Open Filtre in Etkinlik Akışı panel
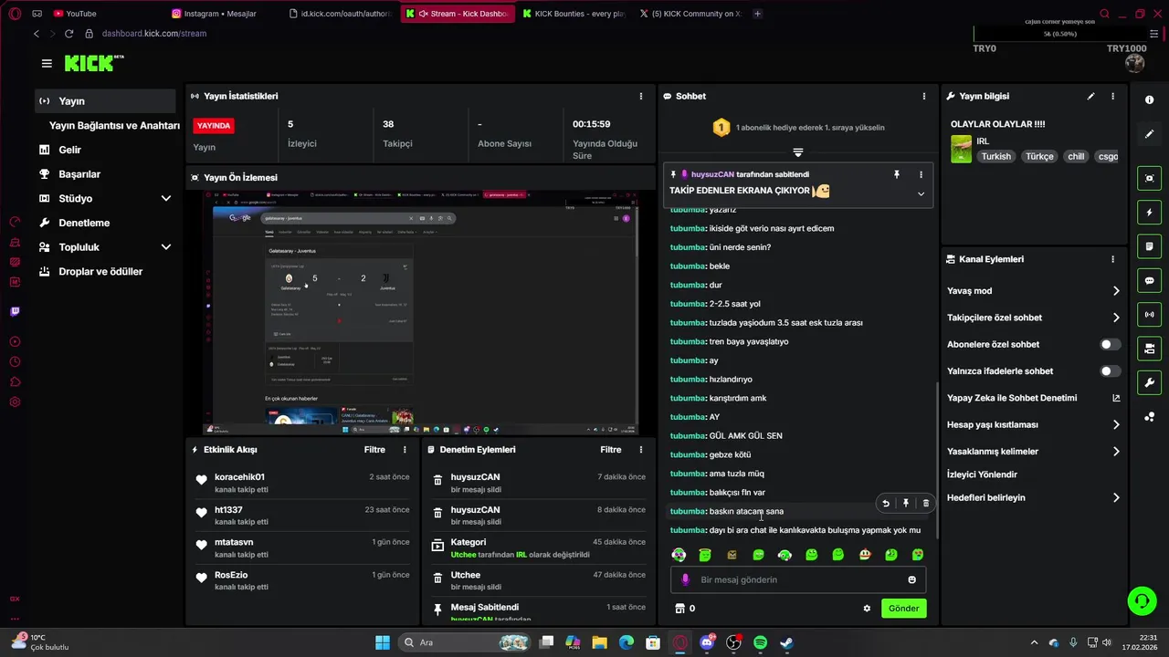This screenshot has width=1169, height=657. click(x=374, y=450)
